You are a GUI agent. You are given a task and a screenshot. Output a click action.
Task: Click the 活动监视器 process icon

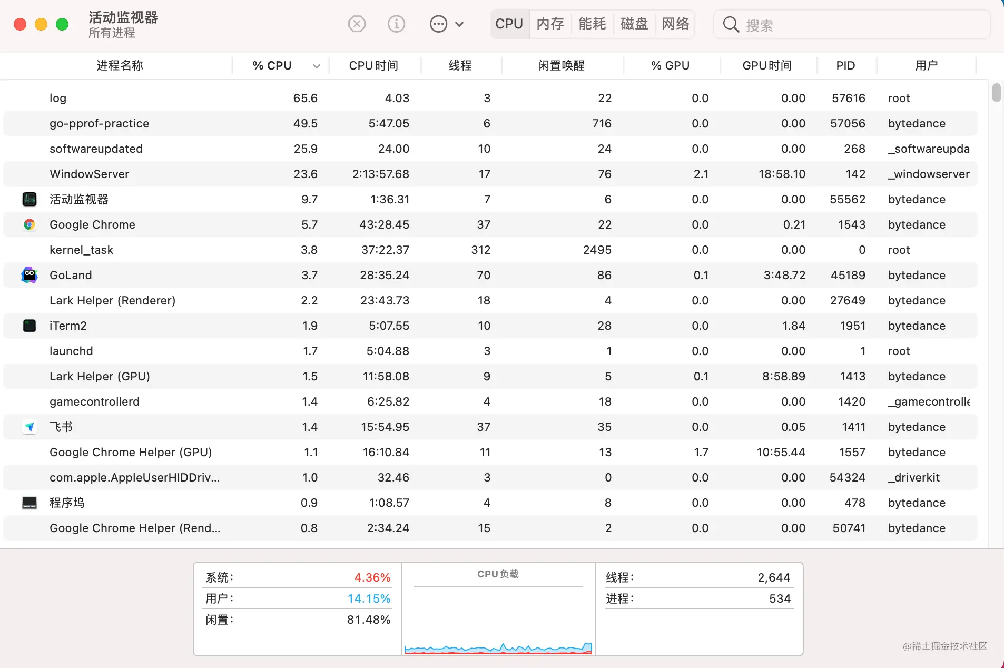pyautogui.click(x=29, y=199)
